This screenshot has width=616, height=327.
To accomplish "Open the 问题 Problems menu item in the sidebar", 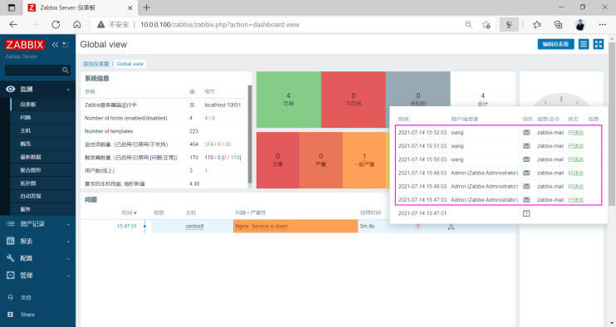I will pos(26,117).
